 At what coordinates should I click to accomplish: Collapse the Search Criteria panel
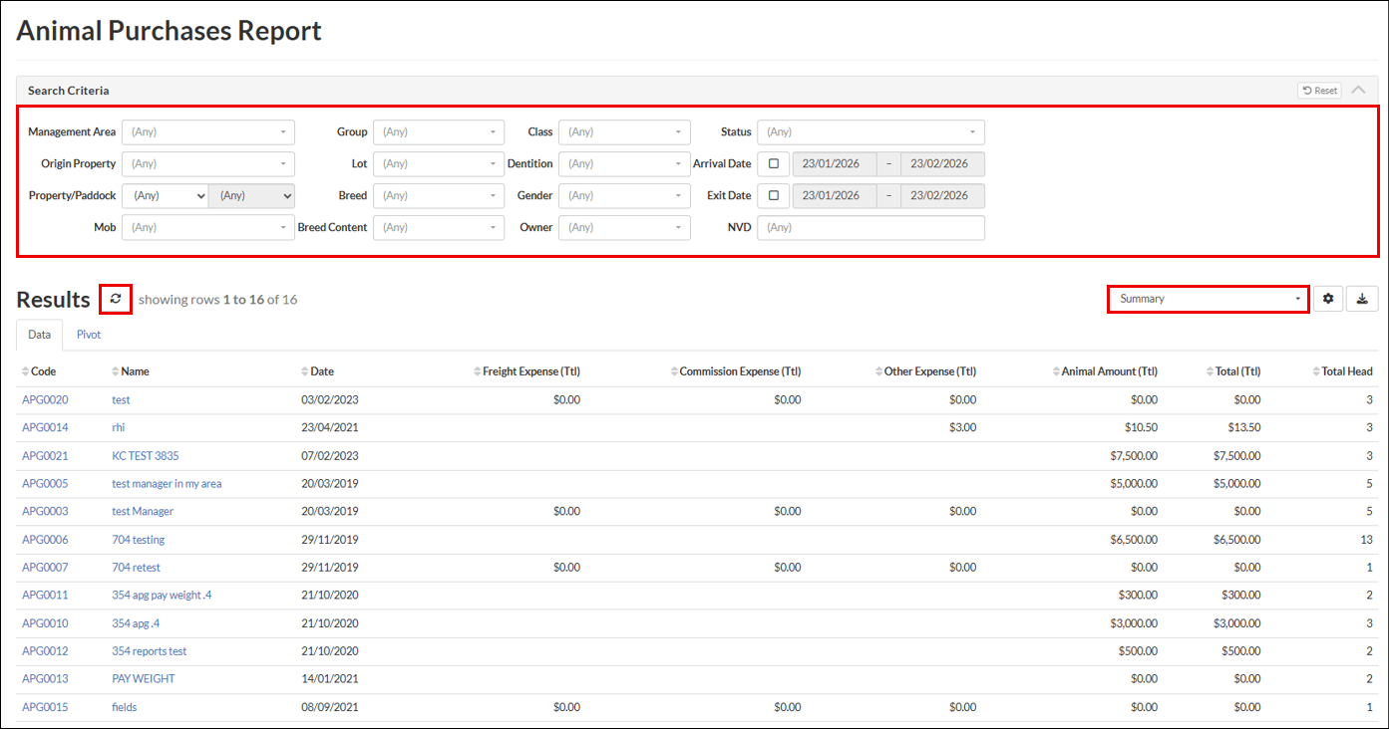click(1358, 91)
